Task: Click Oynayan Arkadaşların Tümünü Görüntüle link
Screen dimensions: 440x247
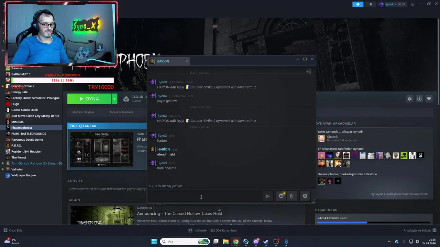Action: (x=399, y=194)
